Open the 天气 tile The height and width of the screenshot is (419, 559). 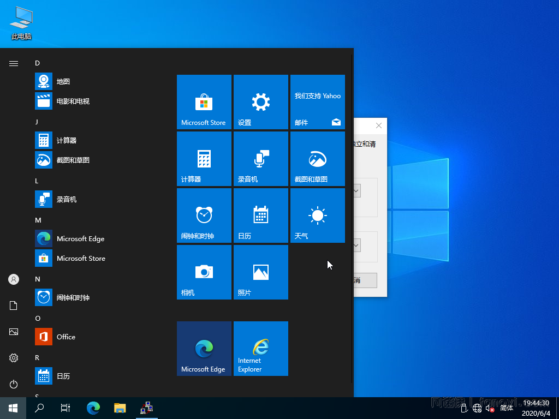click(318, 215)
